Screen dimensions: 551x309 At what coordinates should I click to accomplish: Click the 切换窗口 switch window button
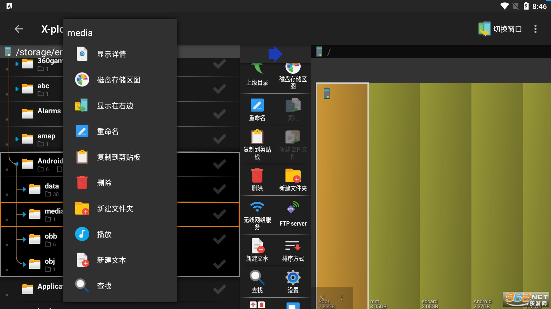[x=500, y=29]
